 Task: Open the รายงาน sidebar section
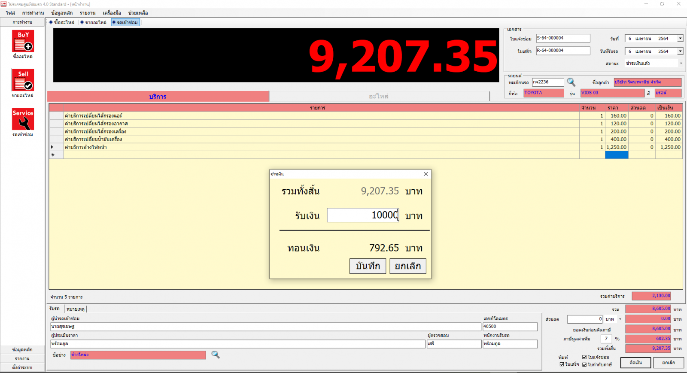[x=22, y=358]
